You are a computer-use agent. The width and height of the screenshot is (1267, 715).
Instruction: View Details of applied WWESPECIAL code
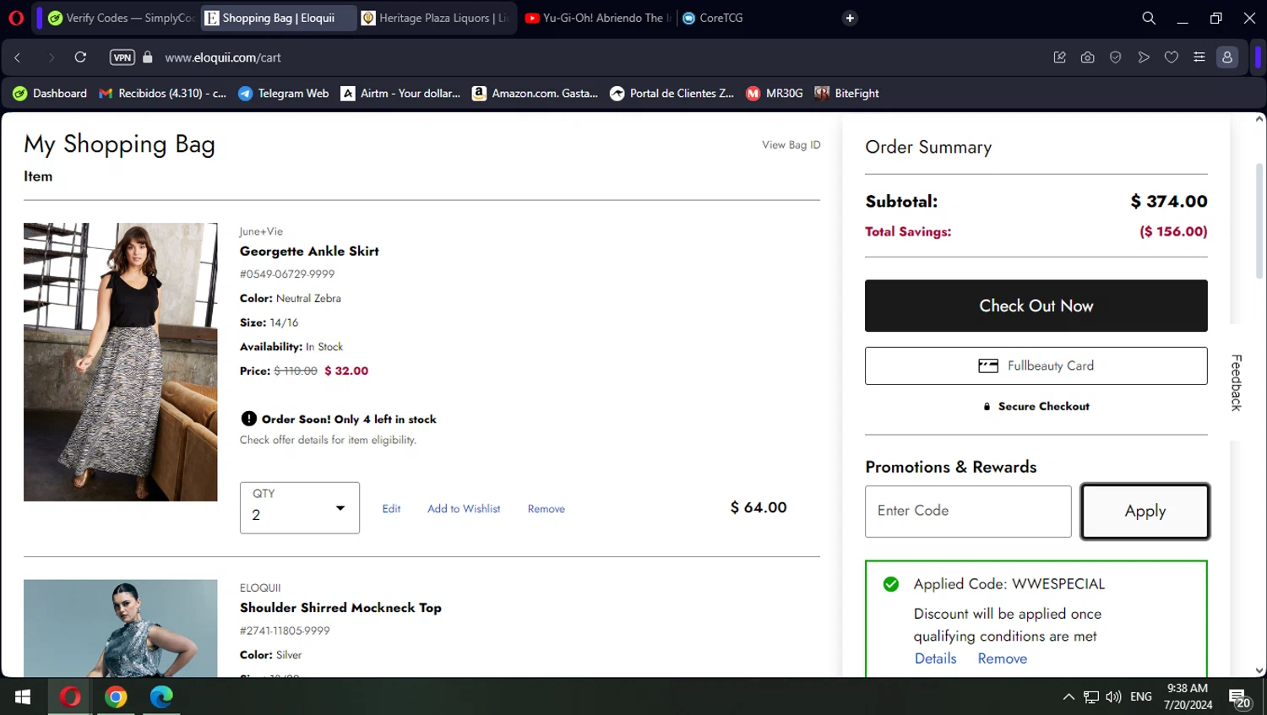click(936, 658)
